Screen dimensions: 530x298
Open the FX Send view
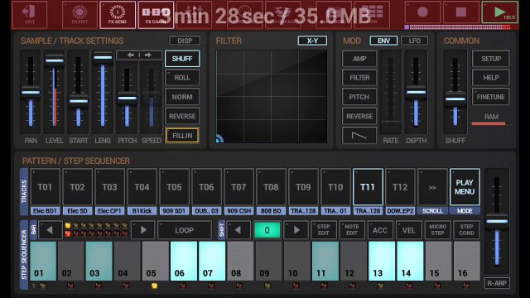coord(118,15)
